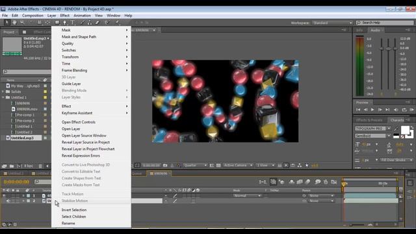The height and width of the screenshot is (234, 416).
Task: Click the center audio level slider handle
Action: [389, 49]
